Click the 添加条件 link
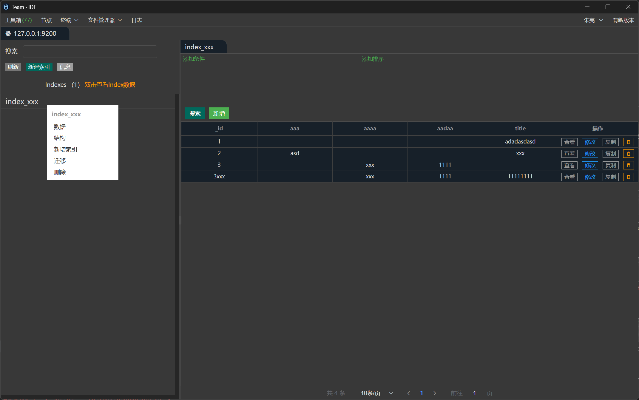 pos(194,59)
